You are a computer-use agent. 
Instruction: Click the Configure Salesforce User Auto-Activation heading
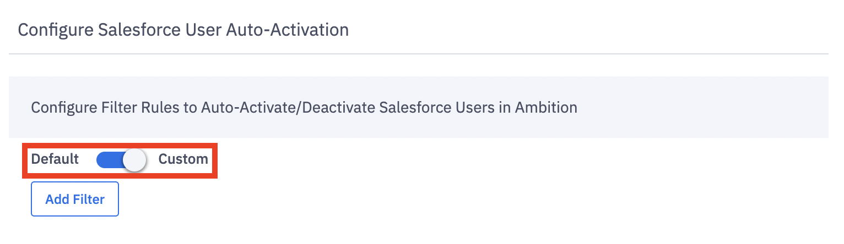(183, 30)
